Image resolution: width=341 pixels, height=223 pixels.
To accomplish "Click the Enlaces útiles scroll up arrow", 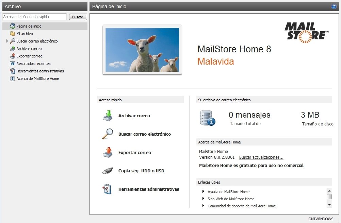I will pos(329,191).
